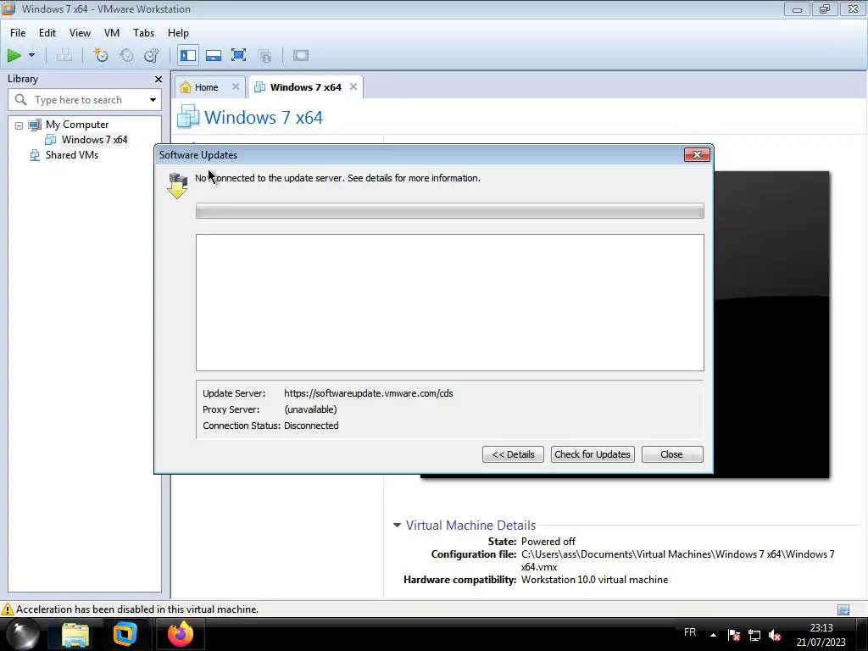Click the Send Ctrl+Alt+Del toolbar icon
Image resolution: width=868 pixels, height=651 pixels.
pos(64,55)
